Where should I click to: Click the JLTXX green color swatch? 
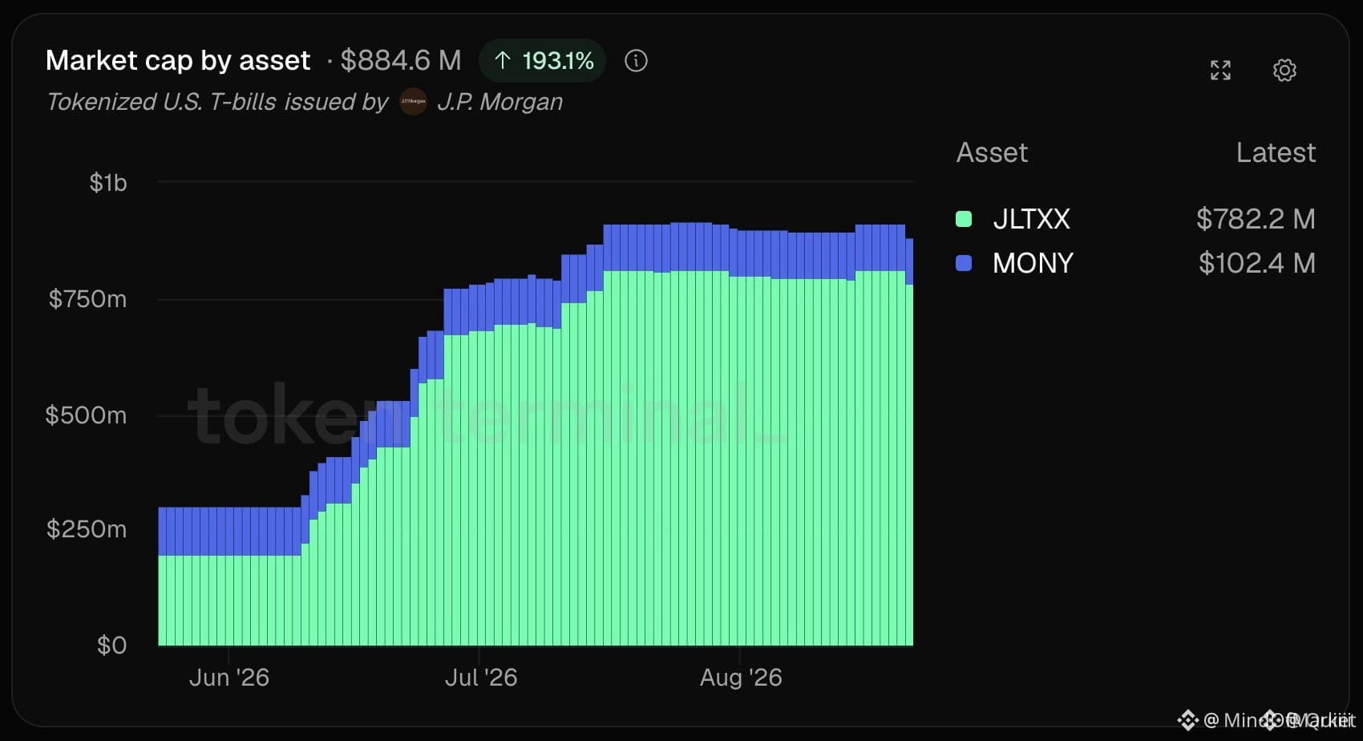tap(964, 219)
